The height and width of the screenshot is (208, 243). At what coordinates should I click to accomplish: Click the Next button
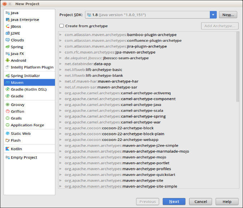click(174, 202)
